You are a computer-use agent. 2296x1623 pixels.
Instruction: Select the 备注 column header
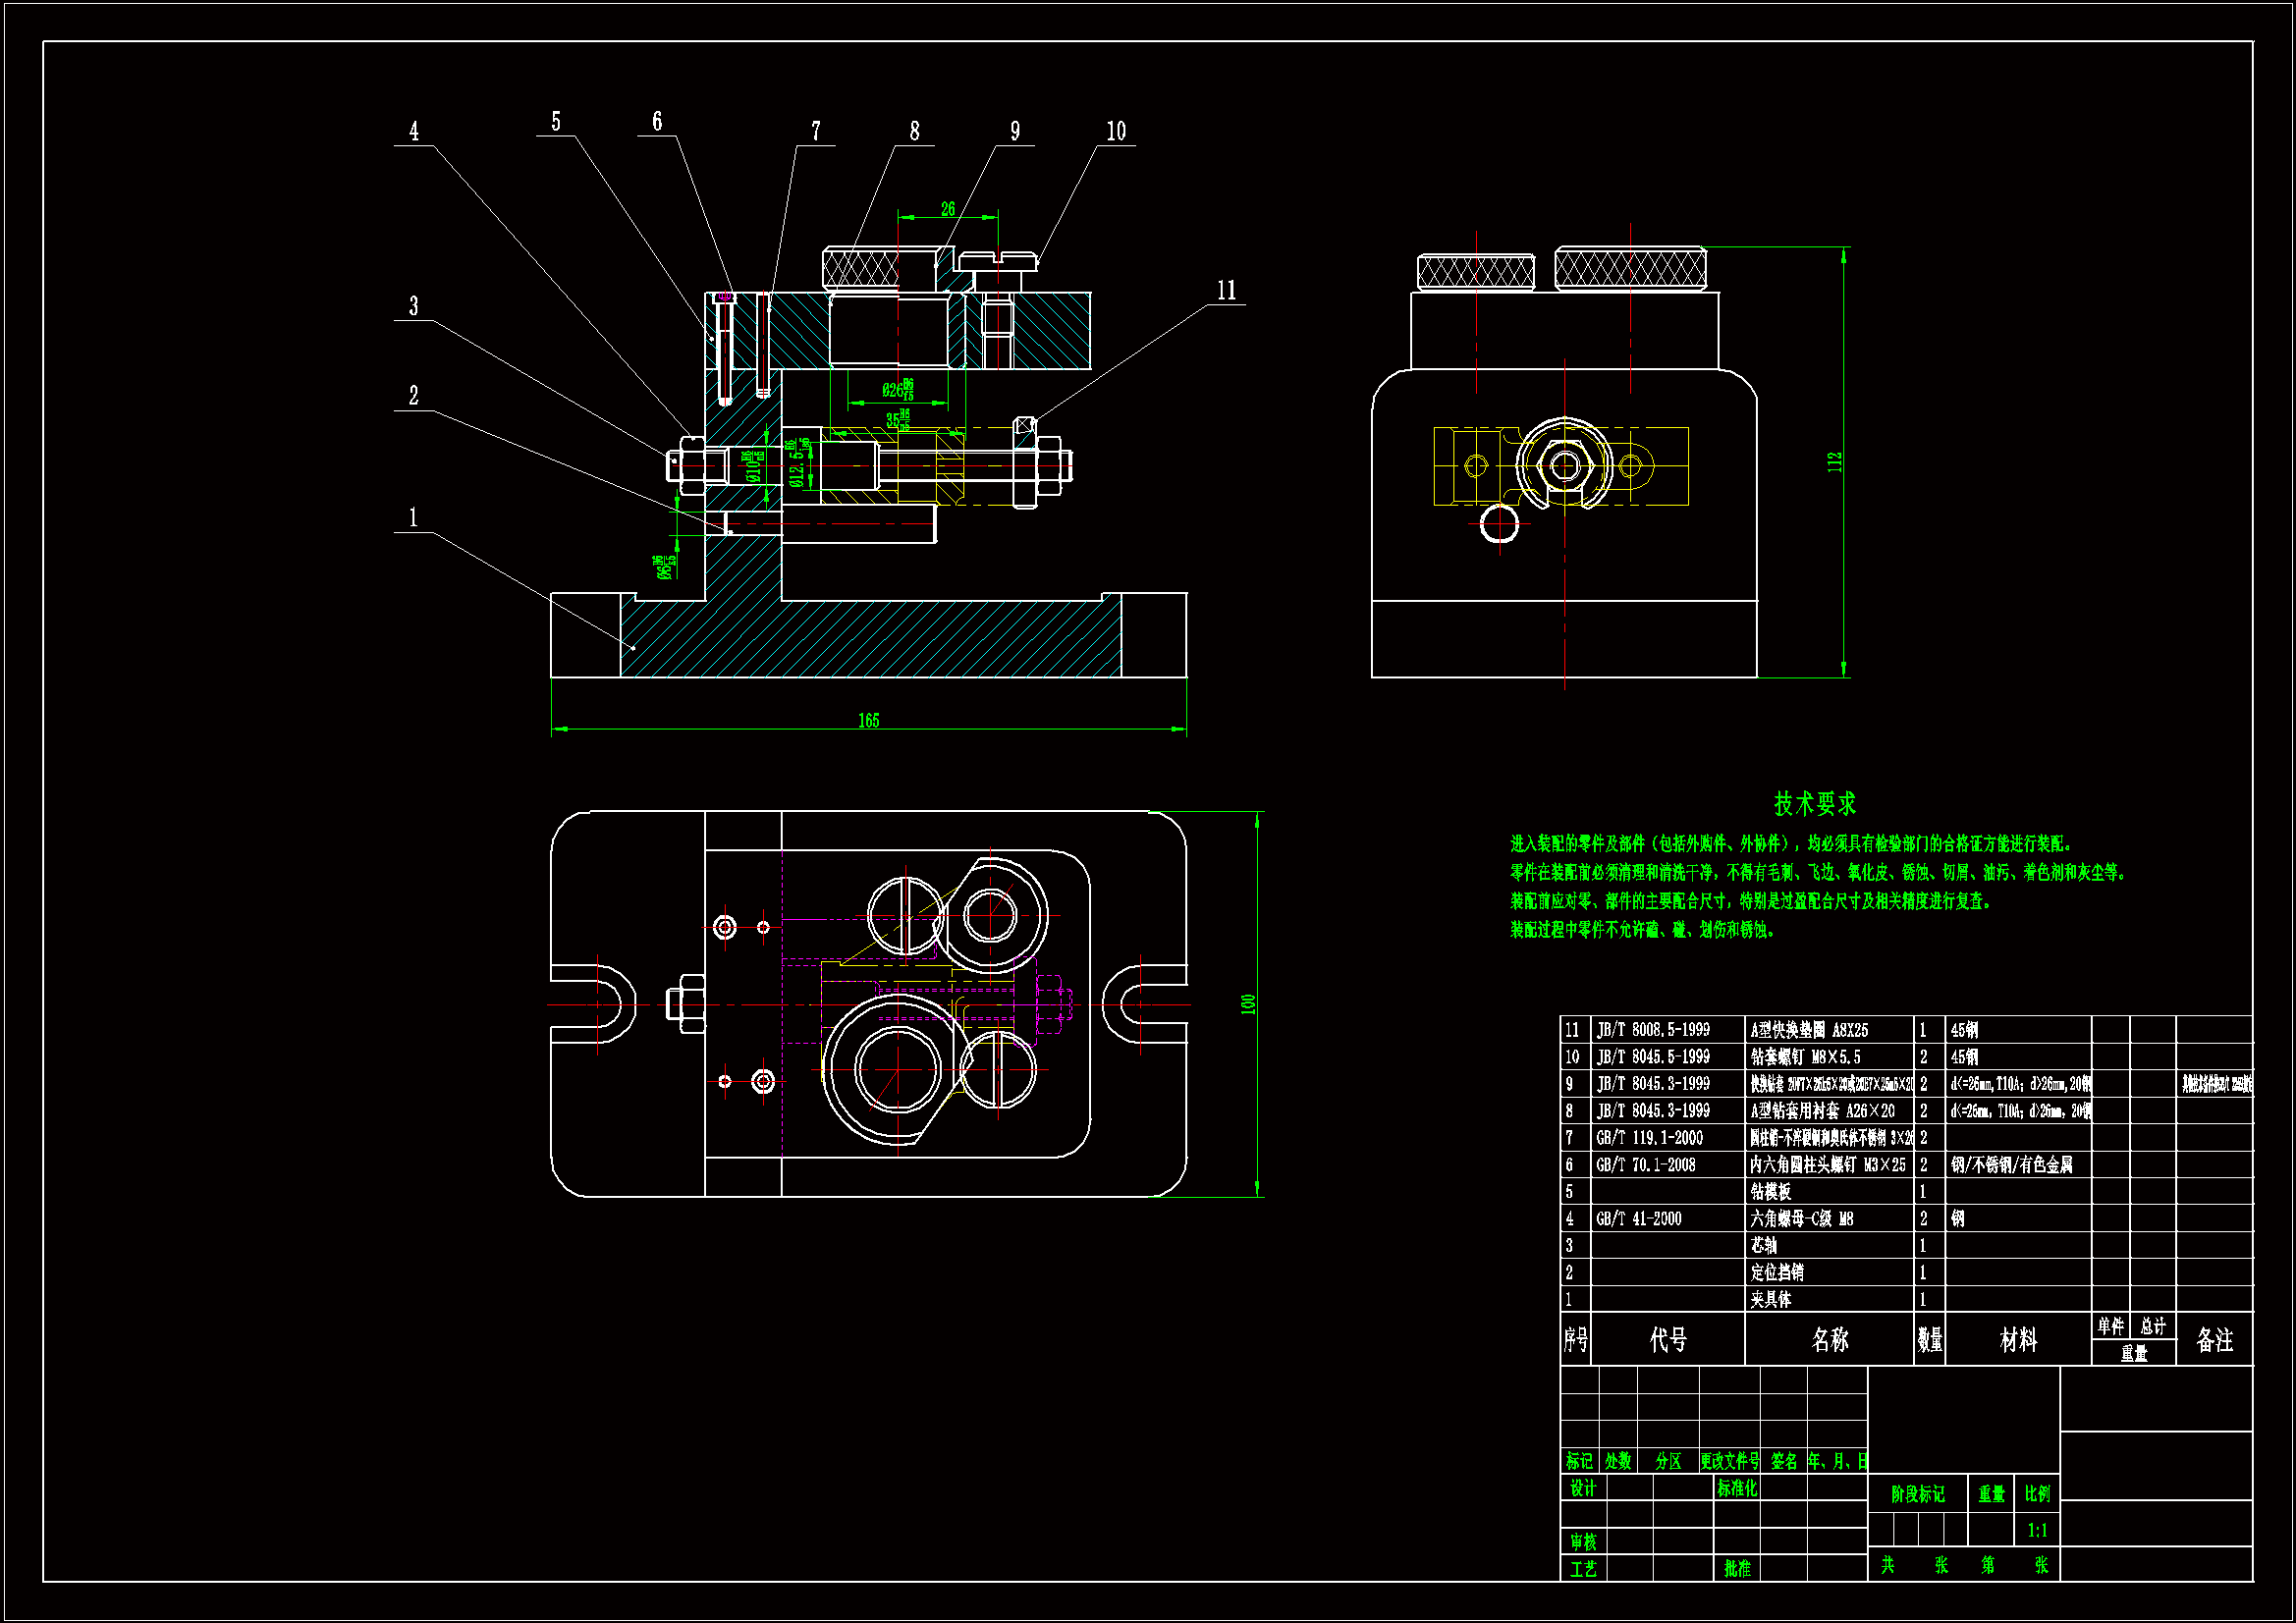coord(2214,1339)
